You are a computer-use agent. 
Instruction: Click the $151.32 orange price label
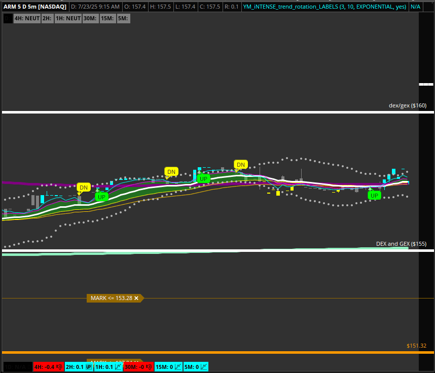coord(416,346)
